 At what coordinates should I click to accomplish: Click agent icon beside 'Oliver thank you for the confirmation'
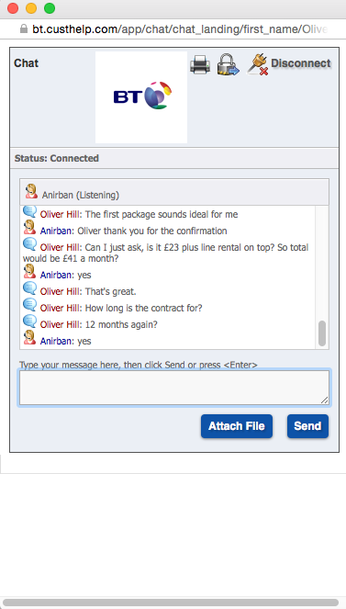[30, 228]
